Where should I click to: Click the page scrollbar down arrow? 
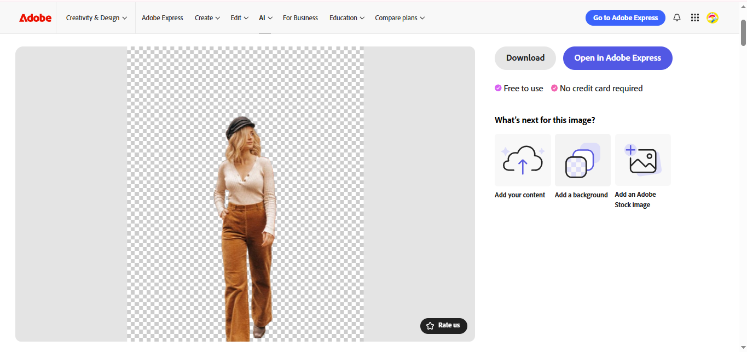tap(743, 346)
